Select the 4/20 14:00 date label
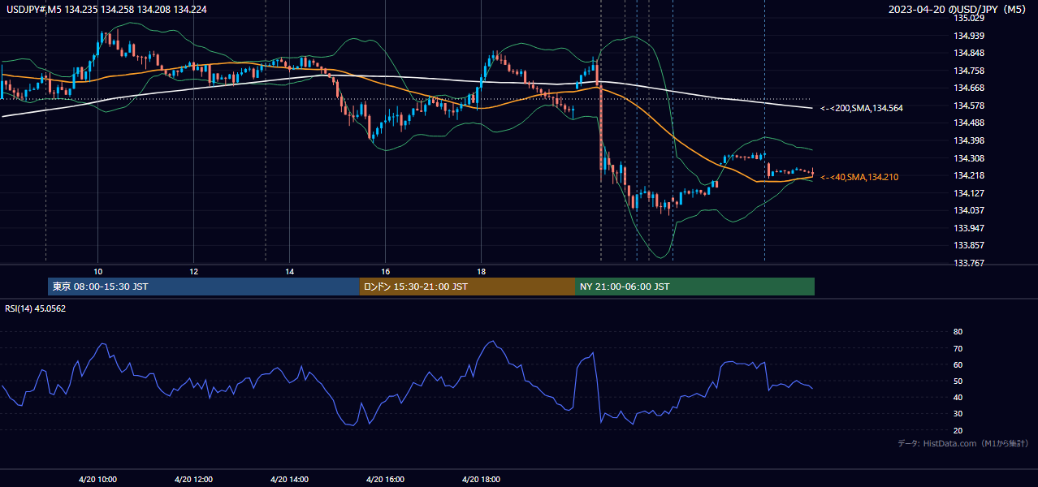Screen dimensions: 1038x487 [290, 480]
